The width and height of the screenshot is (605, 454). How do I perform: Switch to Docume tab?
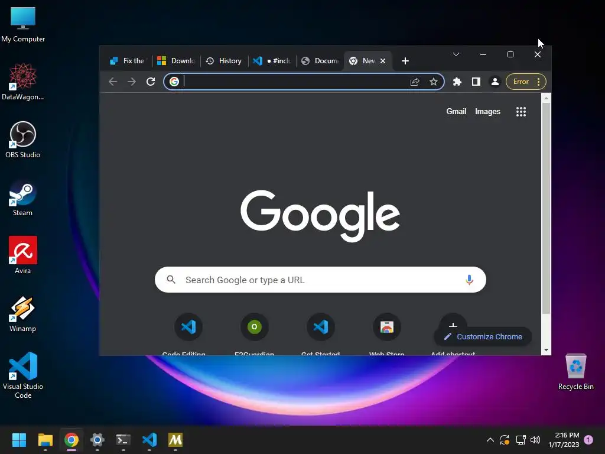(x=320, y=61)
